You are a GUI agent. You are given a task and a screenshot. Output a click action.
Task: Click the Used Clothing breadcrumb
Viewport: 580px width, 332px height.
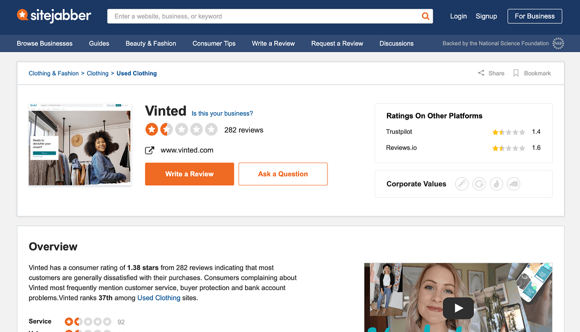tap(137, 73)
